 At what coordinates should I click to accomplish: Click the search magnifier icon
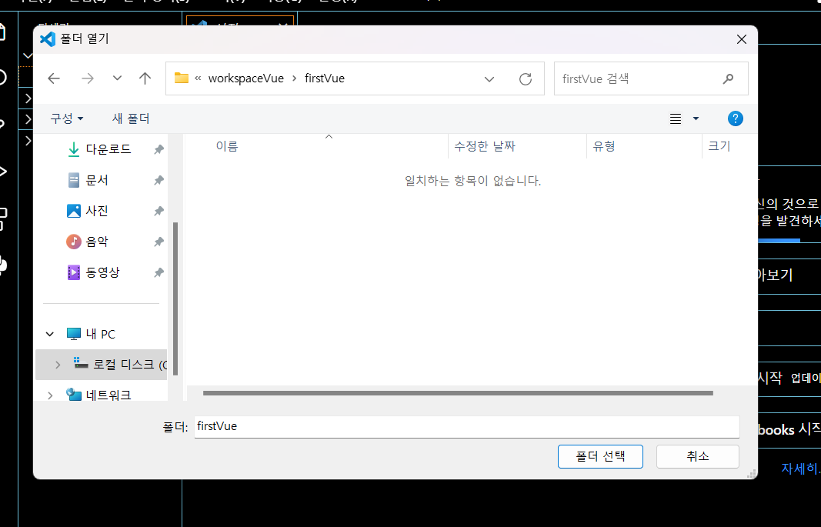coord(728,79)
